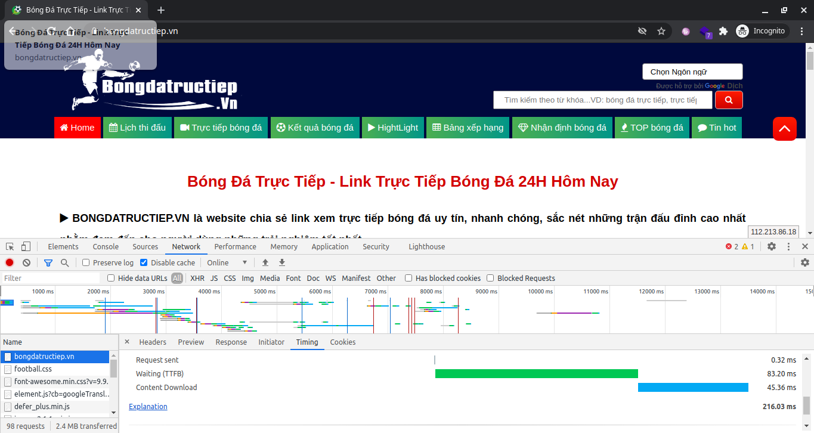Viewport: 814px width, 433px height.
Task: Open DevTools settings gear
Action: (x=772, y=246)
